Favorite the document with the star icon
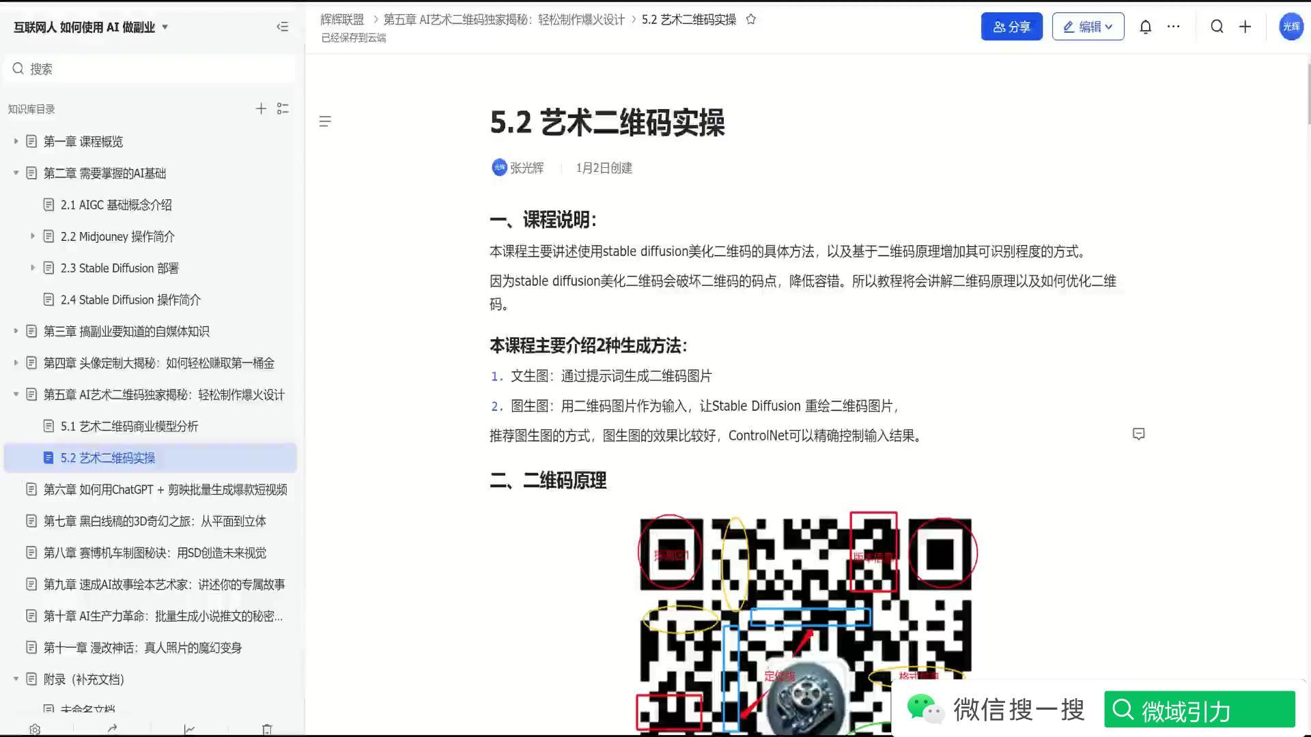Viewport: 1311px width, 737px height. (750, 19)
